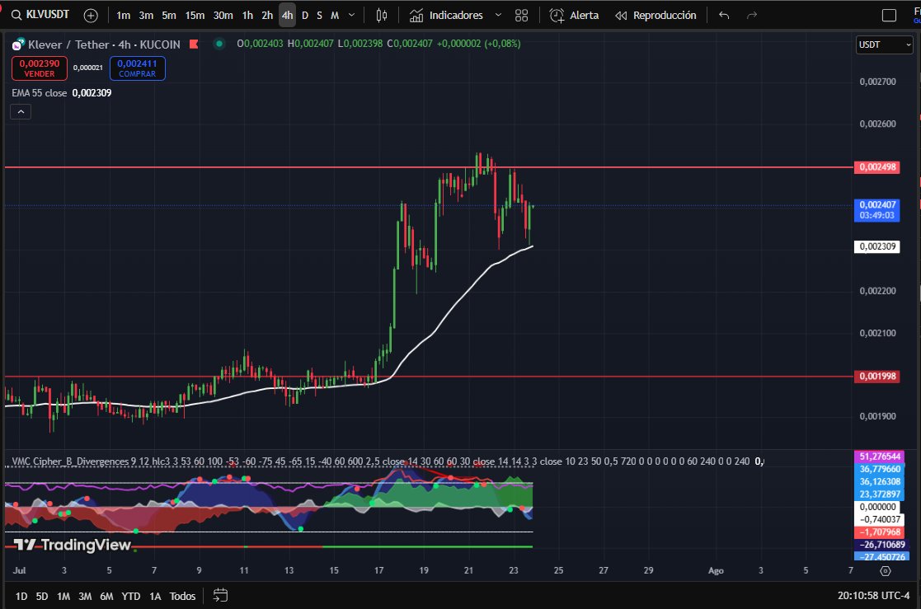Select the VMC Cipher_B_Divergences indicator title
921x609 pixels.
point(70,461)
